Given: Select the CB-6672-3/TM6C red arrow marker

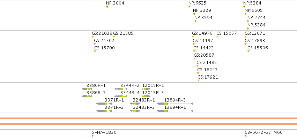Looking at the screenshot, I should coord(245,136).
